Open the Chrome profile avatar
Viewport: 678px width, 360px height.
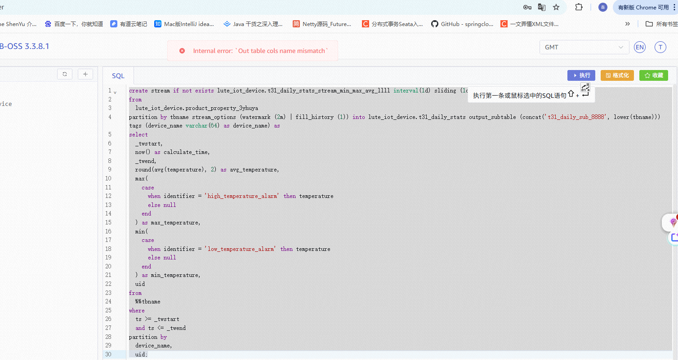[602, 7]
